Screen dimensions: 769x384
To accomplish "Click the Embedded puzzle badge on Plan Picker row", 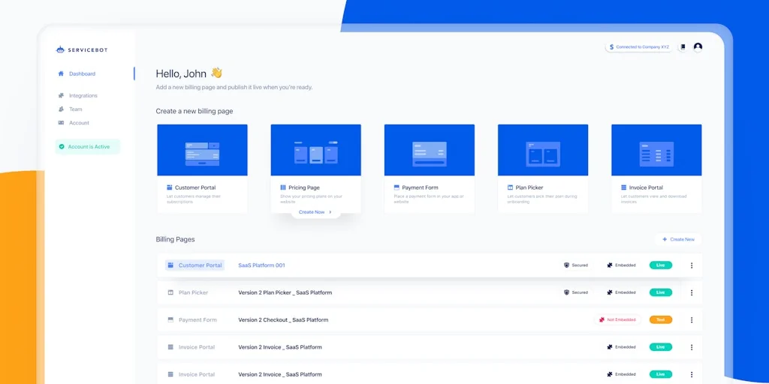I will click(x=621, y=292).
